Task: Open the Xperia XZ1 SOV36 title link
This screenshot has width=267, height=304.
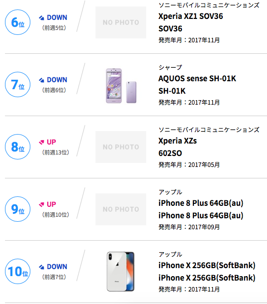Action: (190, 16)
